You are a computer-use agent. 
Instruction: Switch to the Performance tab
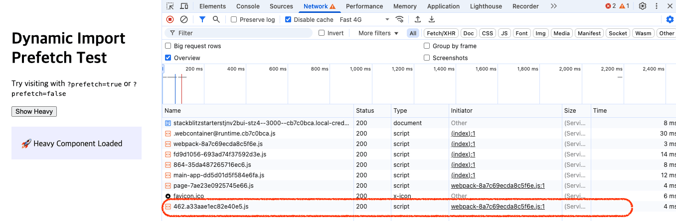[364, 6]
